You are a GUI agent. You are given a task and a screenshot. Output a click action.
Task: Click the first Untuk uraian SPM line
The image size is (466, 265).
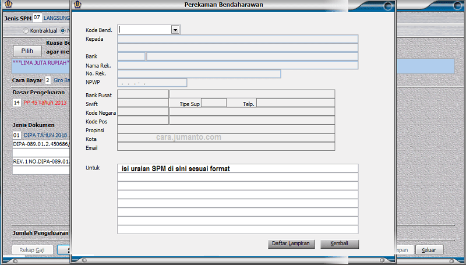(238, 168)
